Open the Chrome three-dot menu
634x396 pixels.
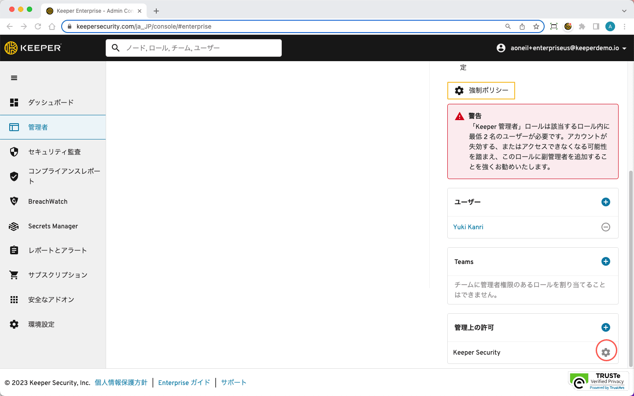click(x=624, y=26)
